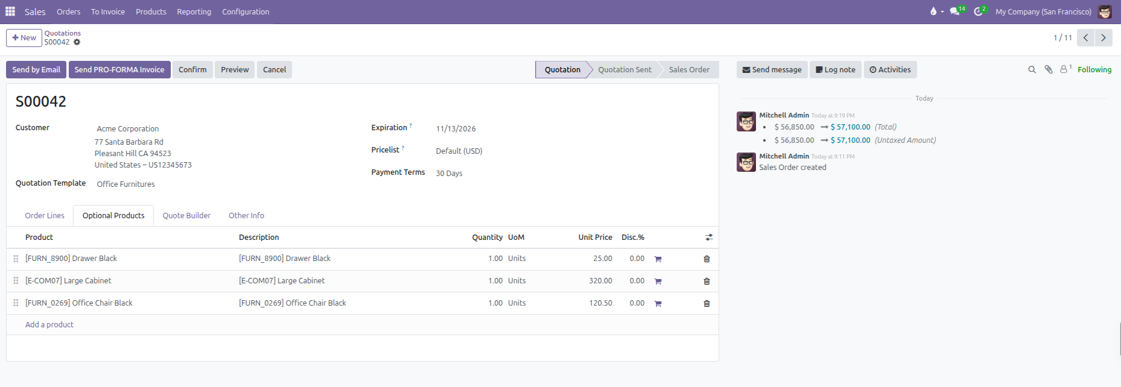This screenshot has width=1121, height=387.
Task: Open the debug tools drop icon
Action: [x=936, y=11]
